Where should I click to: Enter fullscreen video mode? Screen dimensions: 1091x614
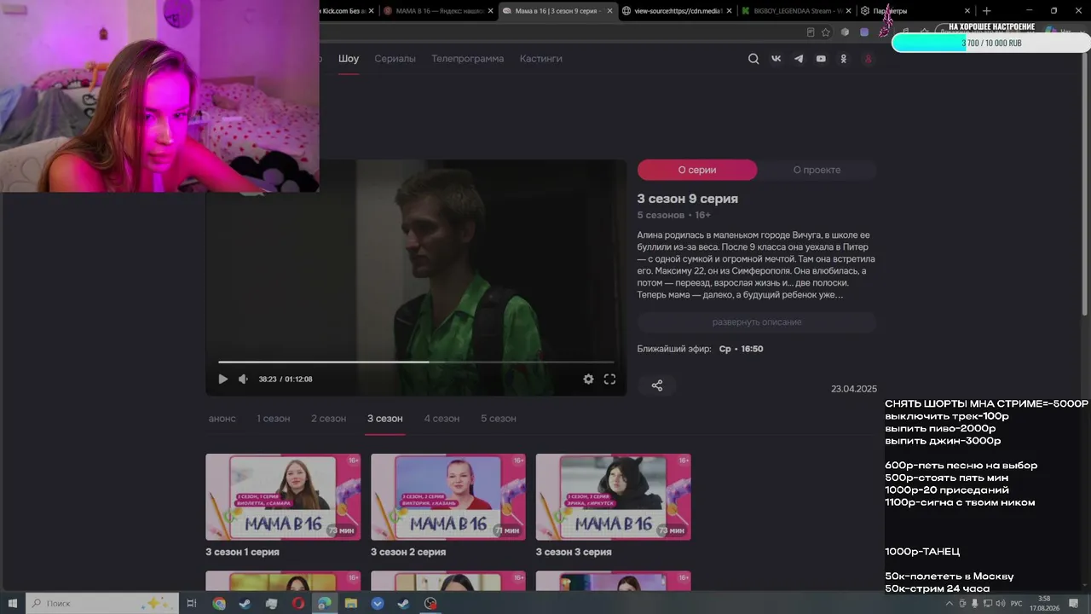click(x=609, y=379)
